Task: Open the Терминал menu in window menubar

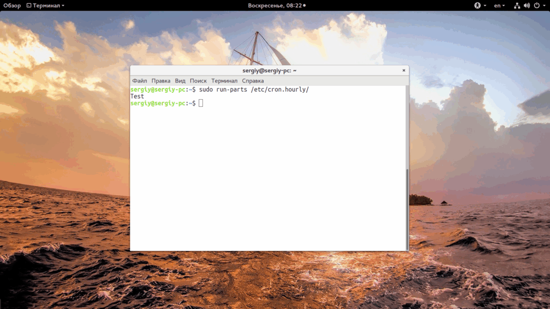Action: [x=225, y=80]
